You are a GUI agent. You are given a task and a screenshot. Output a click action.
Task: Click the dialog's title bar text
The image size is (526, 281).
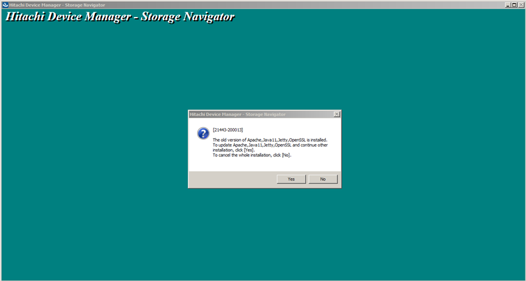[x=237, y=114]
